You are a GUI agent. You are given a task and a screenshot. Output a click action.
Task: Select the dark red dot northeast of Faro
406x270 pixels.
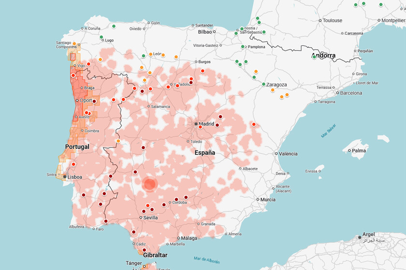[106, 221]
